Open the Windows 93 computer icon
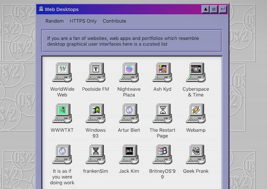Viewport: 267px width, 189px height. point(95,113)
